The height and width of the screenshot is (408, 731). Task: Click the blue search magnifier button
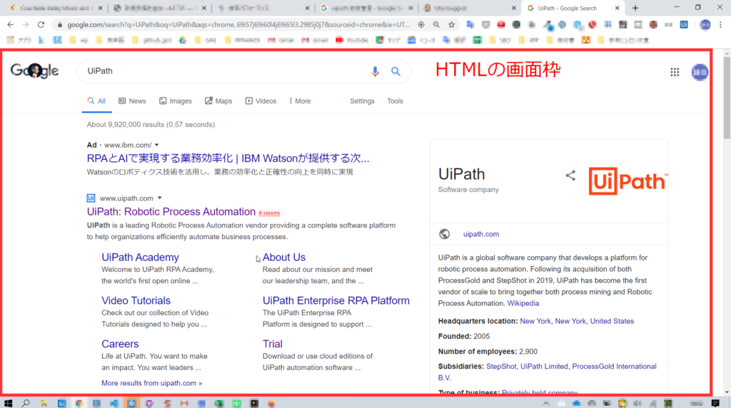coord(395,71)
